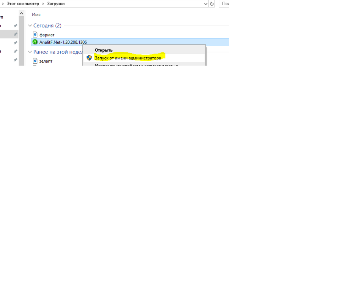Choose Открыть in the context menu
The image size is (351, 294).
pyautogui.click(x=104, y=50)
